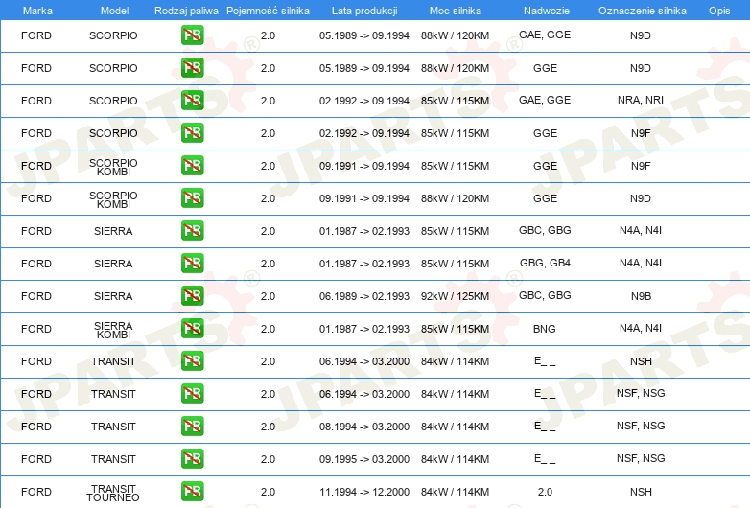Select the engine code N9B
This screenshot has width=750, height=508.
click(641, 296)
